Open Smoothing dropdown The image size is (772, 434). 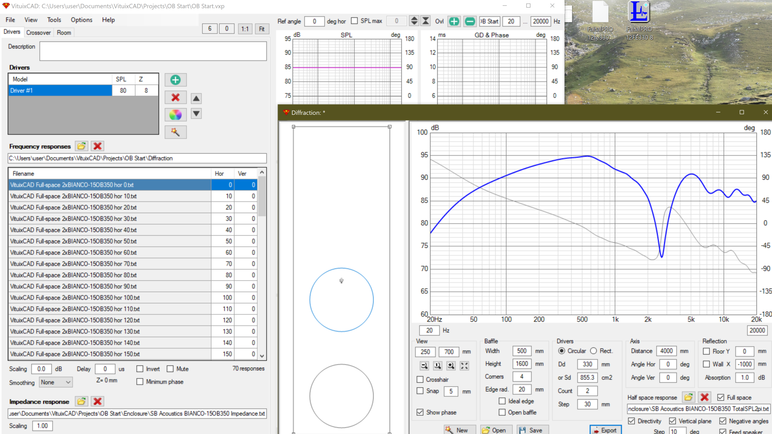(x=56, y=382)
